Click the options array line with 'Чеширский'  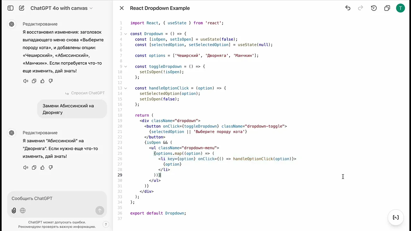click(197, 56)
